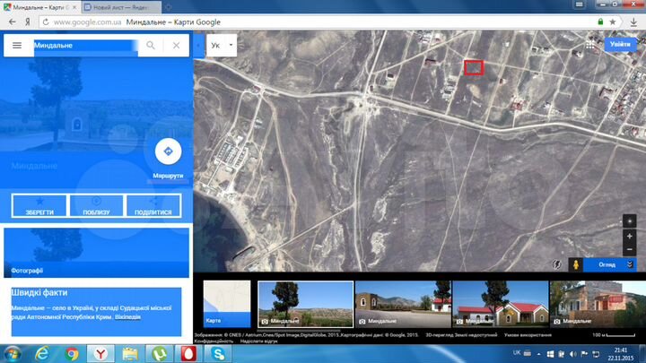Viewport: 646px width, 363px height.
Task: Open a new browser tab with plus
Action: pyautogui.click(x=168, y=7)
